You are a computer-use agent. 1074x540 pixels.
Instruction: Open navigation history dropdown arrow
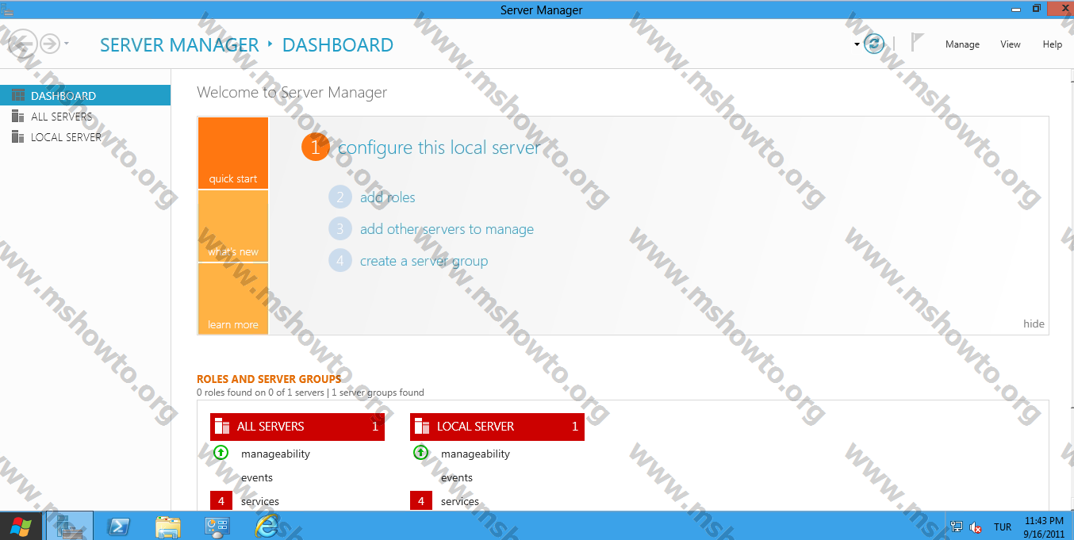(x=66, y=44)
